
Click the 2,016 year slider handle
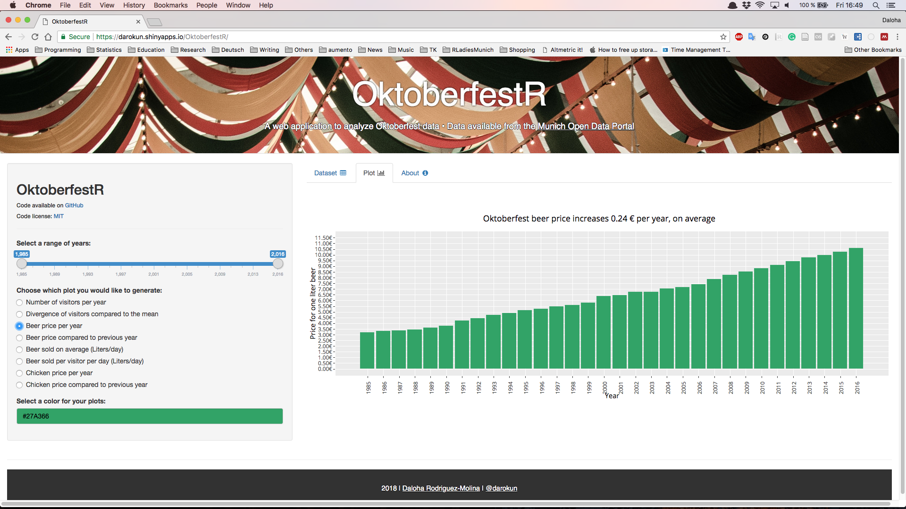[278, 264]
